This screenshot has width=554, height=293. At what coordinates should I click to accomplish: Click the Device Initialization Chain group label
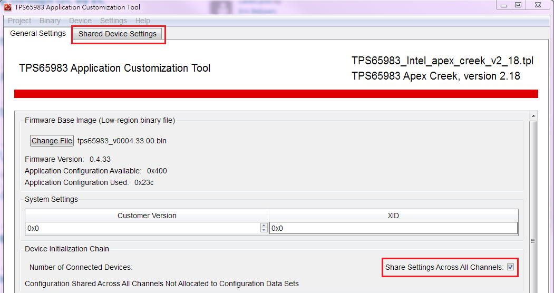pos(67,249)
